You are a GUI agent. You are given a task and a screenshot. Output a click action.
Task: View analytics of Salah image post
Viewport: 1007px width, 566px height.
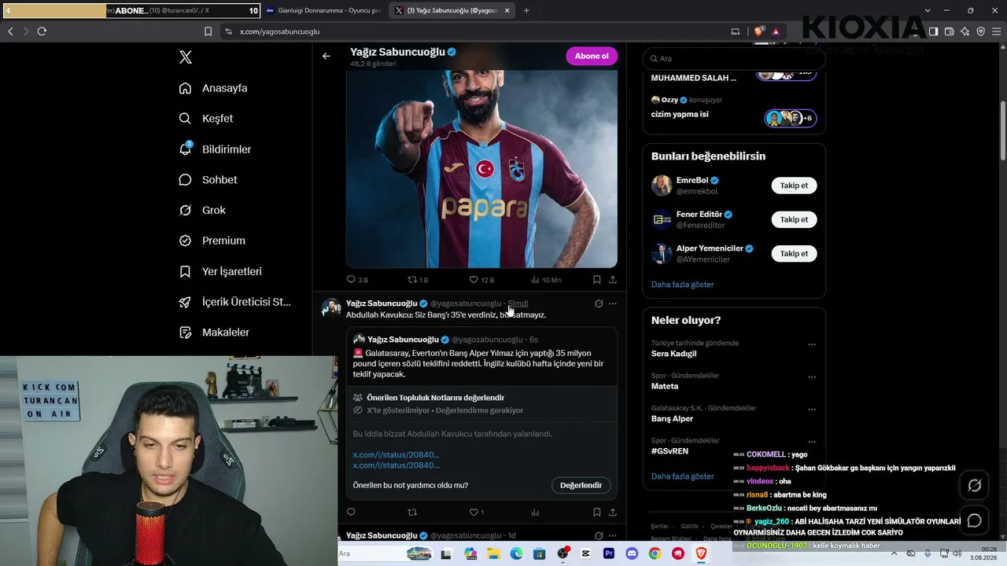click(535, 279)
